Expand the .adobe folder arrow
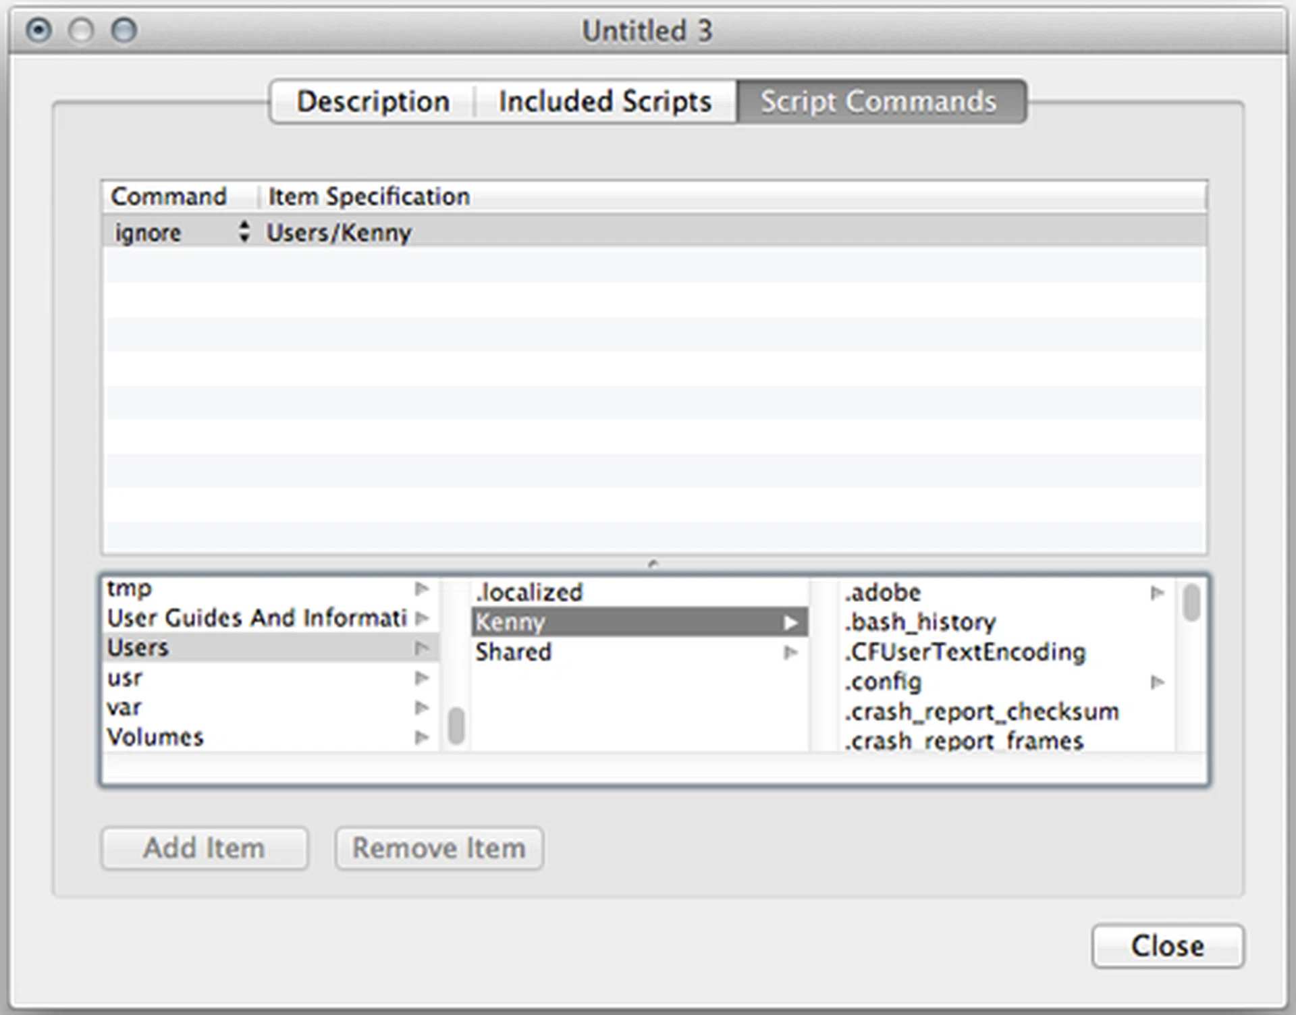This screenshot has width=1296, height=1015. click(x=1157, y=593)
